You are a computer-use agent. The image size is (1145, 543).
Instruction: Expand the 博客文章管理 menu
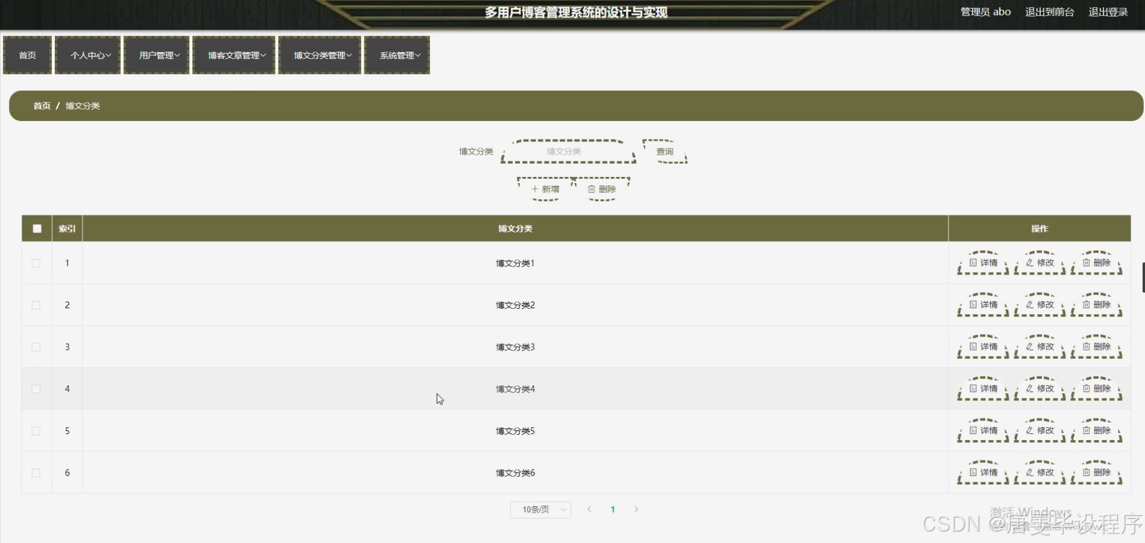pyautogui.click(x=234, y=55)
